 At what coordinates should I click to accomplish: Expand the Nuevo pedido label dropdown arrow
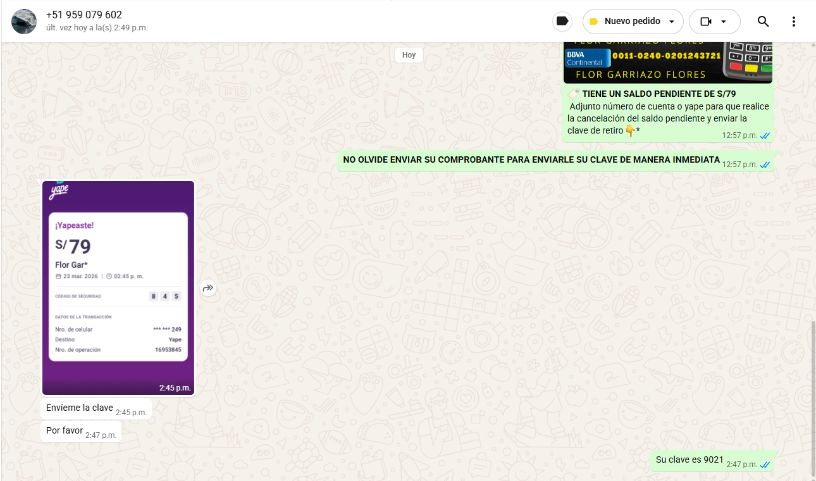coord(671,22)
